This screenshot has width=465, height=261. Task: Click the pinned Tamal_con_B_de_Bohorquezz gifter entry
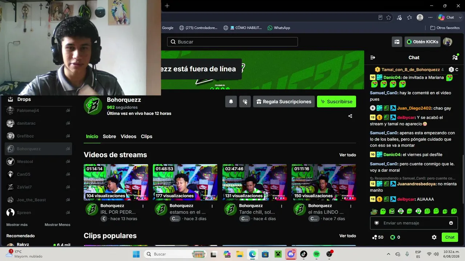click(409, 70)
